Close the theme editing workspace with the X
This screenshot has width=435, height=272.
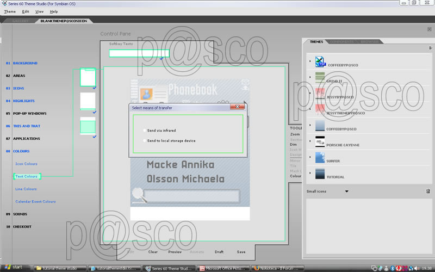point(429,29)
